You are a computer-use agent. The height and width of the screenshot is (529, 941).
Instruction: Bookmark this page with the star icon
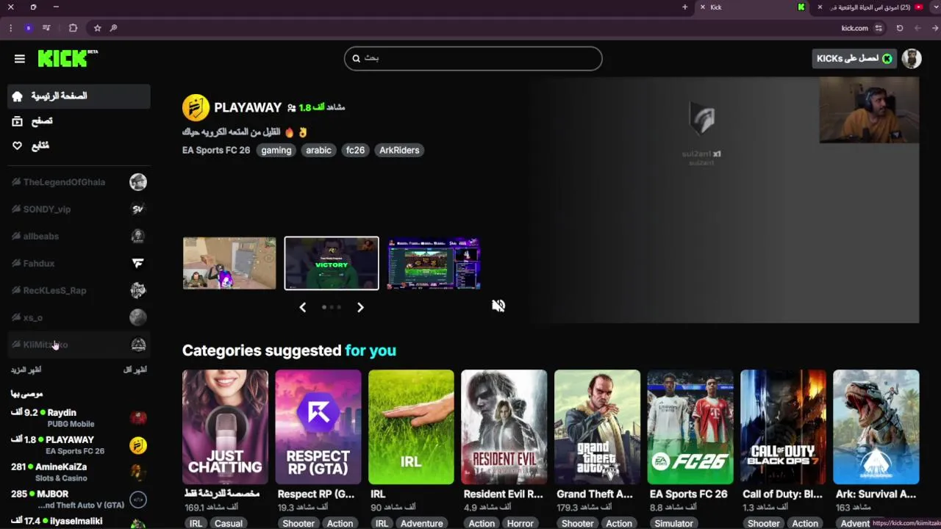[x=97, y=28]
